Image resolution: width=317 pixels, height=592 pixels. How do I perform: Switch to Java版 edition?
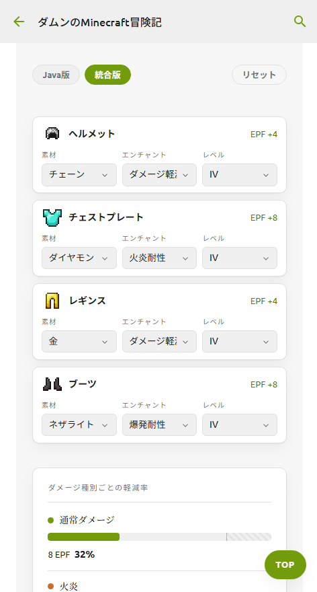pyautogui.click(x=56, y=75)
